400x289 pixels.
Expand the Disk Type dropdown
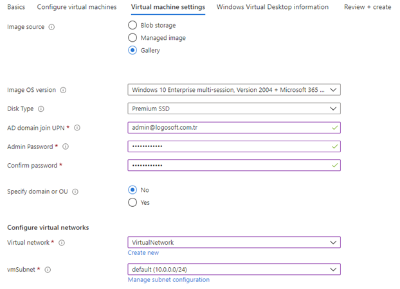(x=234, y=109)
